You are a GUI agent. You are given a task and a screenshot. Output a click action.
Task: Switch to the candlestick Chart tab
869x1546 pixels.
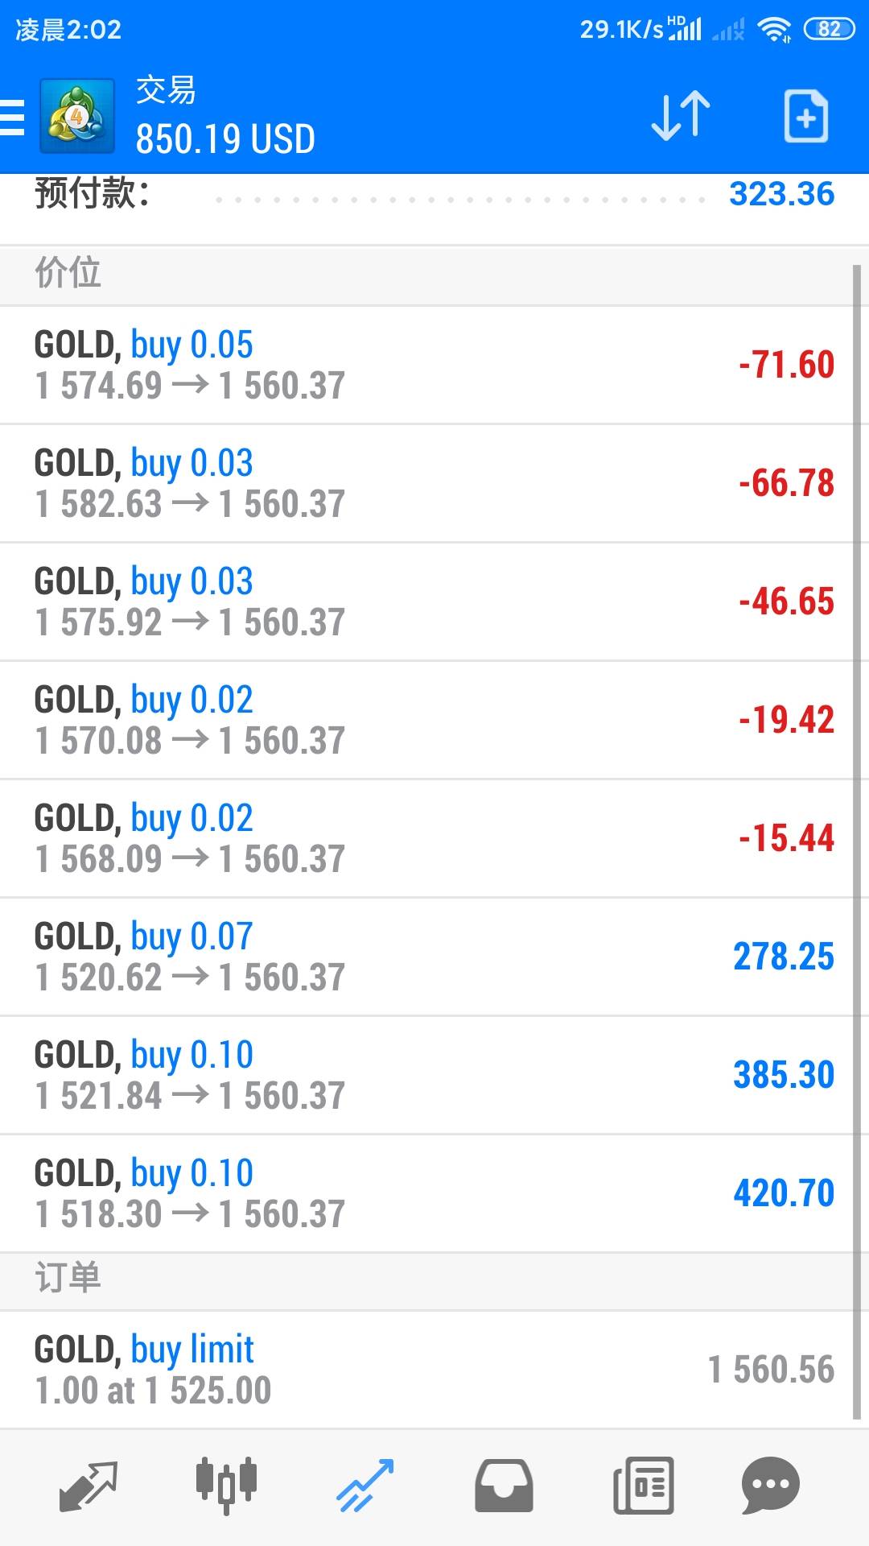(226, 1485)
